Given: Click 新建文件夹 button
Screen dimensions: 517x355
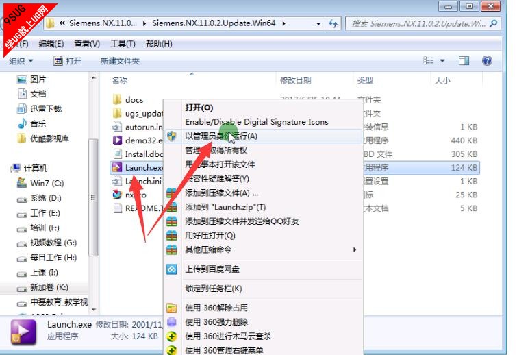Looking at the screenshot, I should (120, 61).
